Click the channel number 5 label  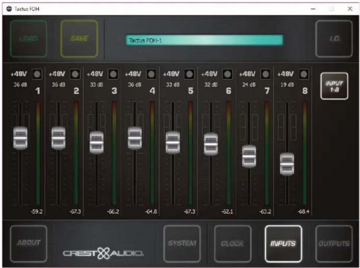click(x=190, y=91)
